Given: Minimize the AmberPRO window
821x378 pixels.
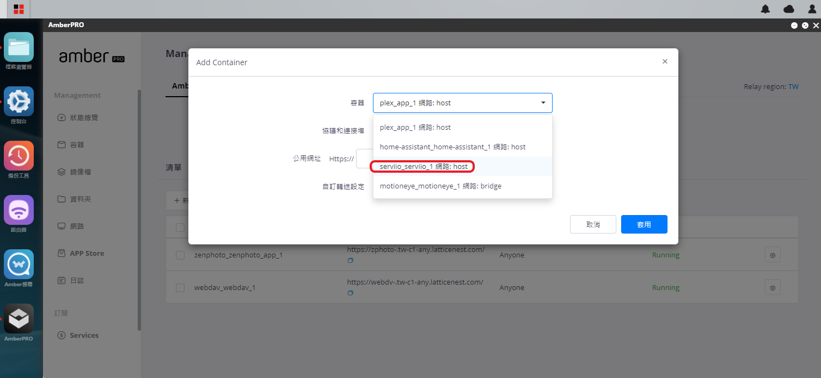Looking at the screenshot, I should click(794, 26).
